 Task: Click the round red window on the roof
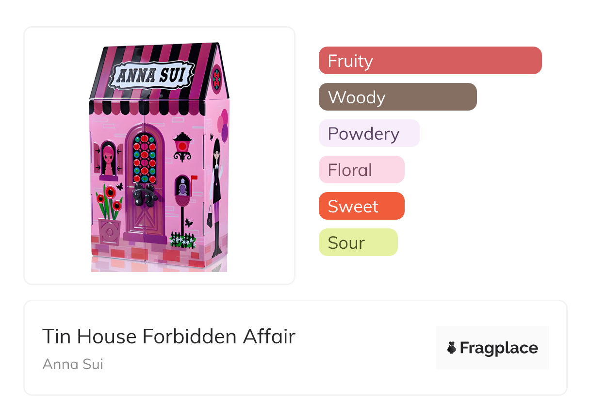(216, 78)
